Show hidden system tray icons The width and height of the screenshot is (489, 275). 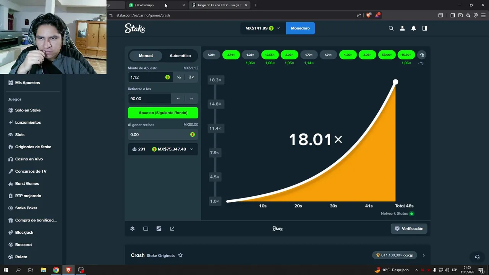(x=416, y=270)
